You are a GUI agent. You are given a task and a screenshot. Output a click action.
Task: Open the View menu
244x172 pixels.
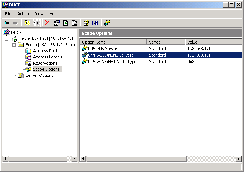tap(39, 14)
